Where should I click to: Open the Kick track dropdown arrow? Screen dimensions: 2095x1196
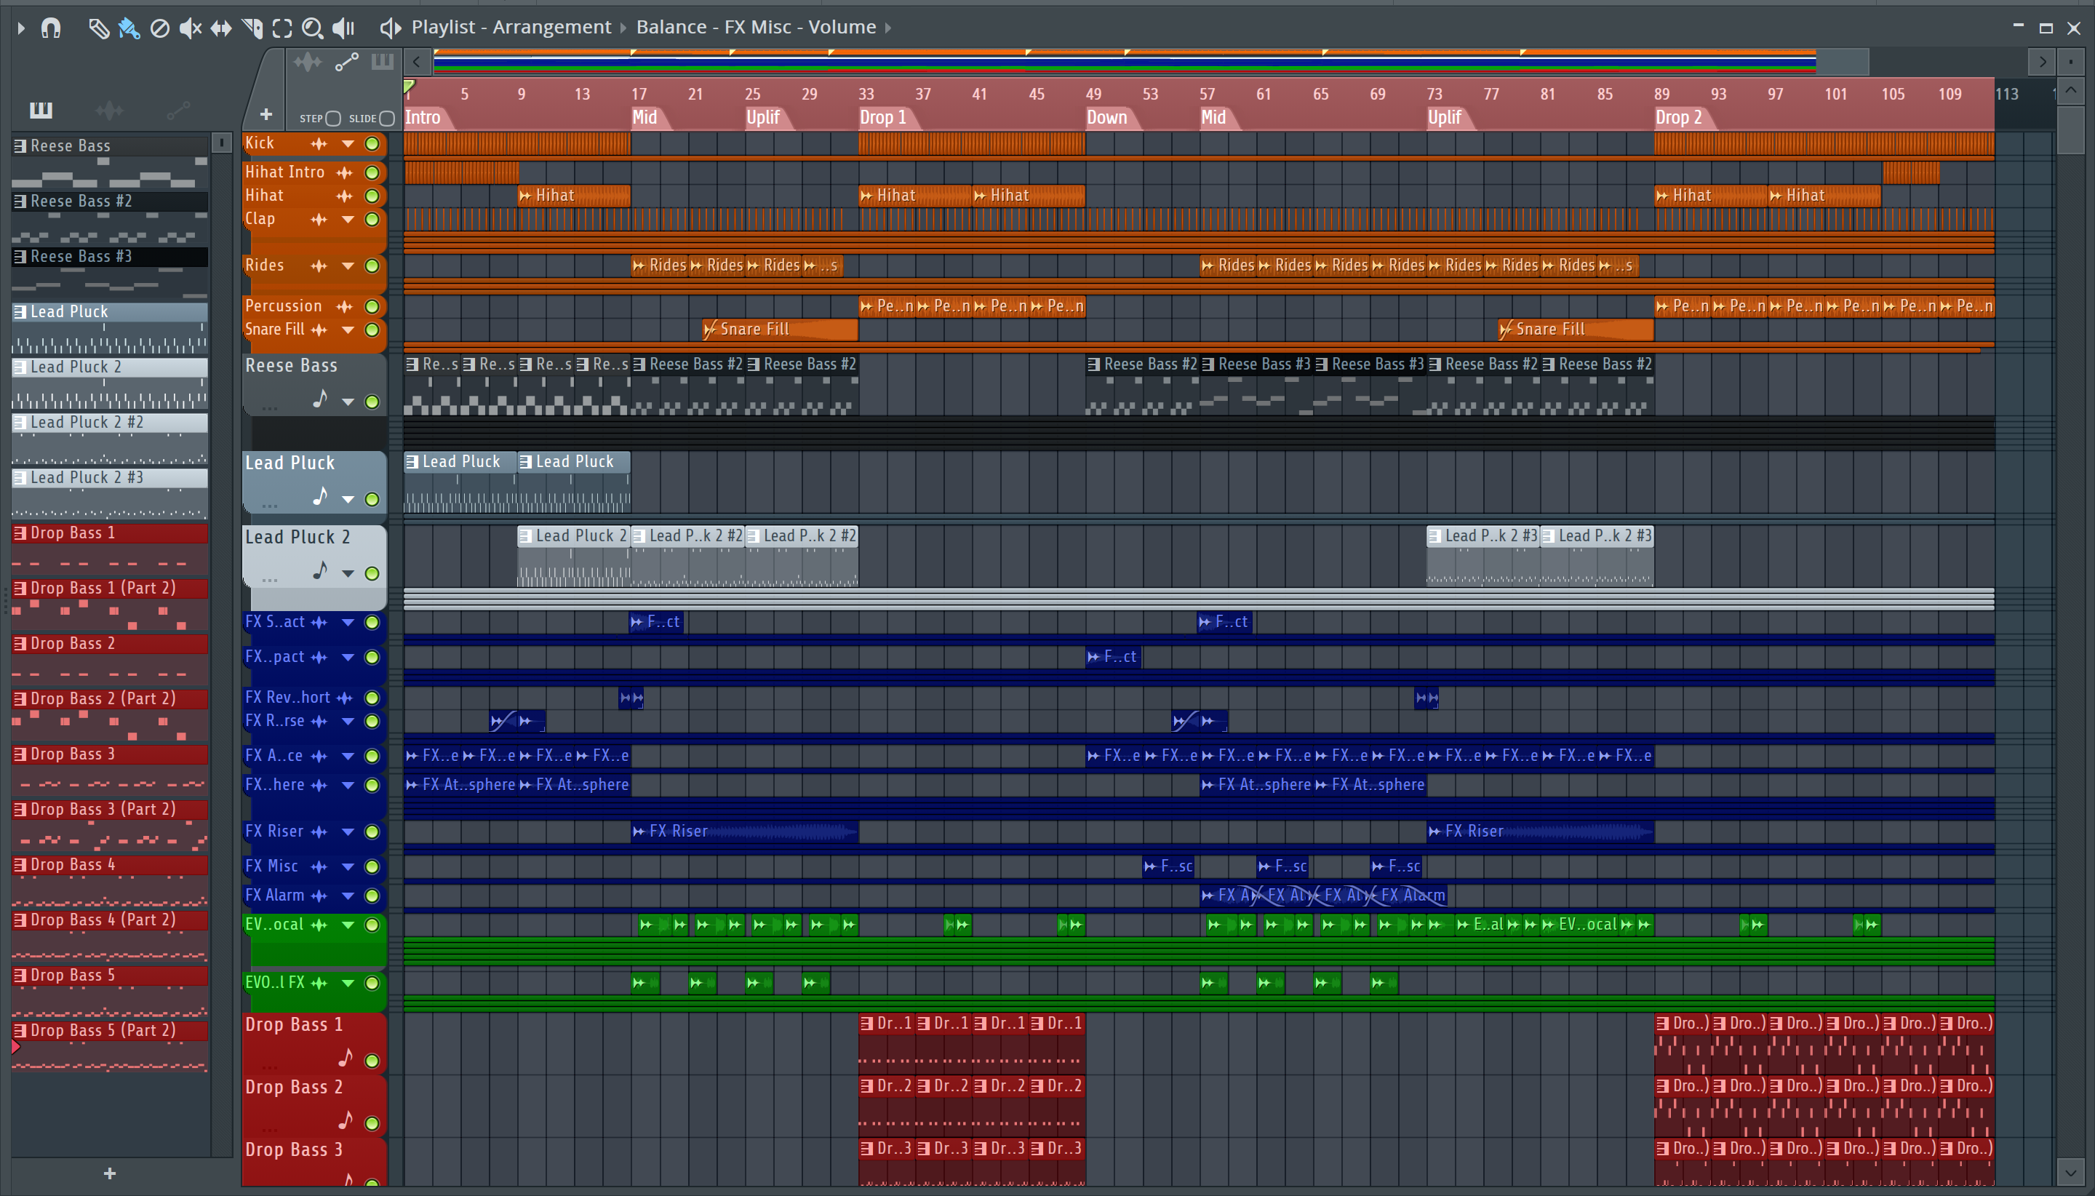(348, 144)
